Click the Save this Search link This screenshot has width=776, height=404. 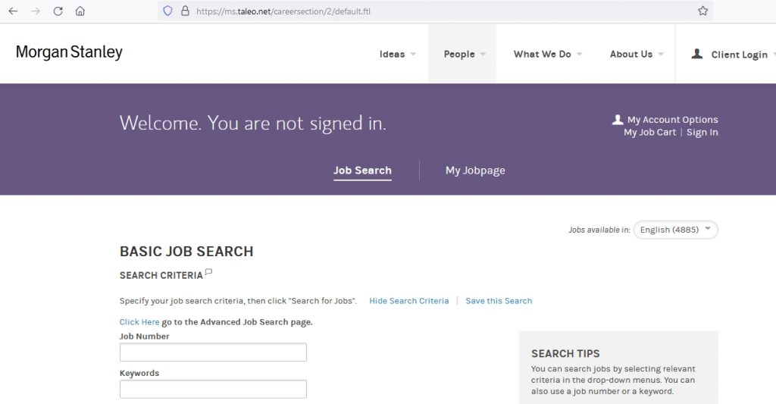click(x=499, y=301)
